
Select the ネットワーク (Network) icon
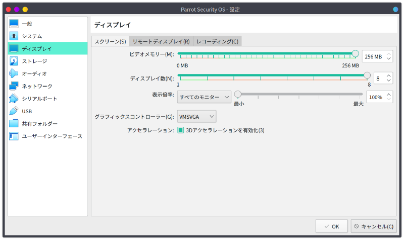(x=14, y=86)
